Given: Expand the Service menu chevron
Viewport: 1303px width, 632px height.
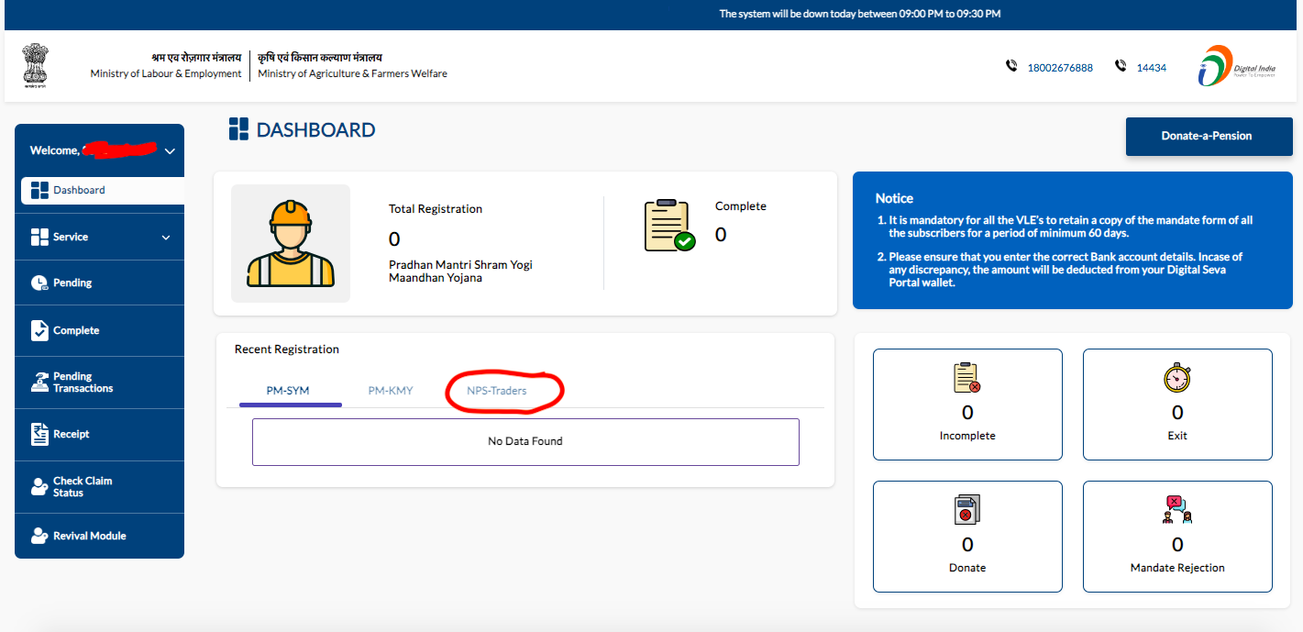Looking at the screenshot, I should point(166,238).
